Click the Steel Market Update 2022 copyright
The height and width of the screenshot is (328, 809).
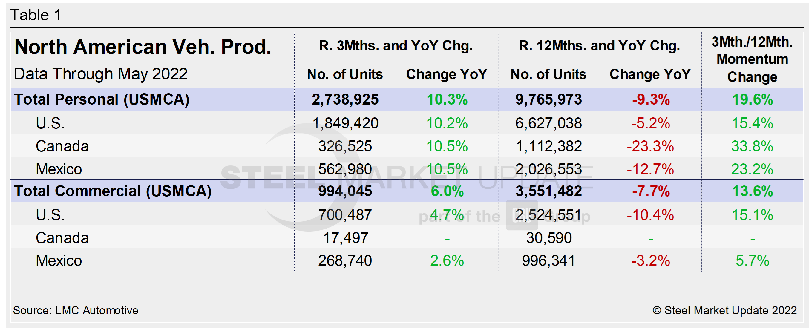724,310
